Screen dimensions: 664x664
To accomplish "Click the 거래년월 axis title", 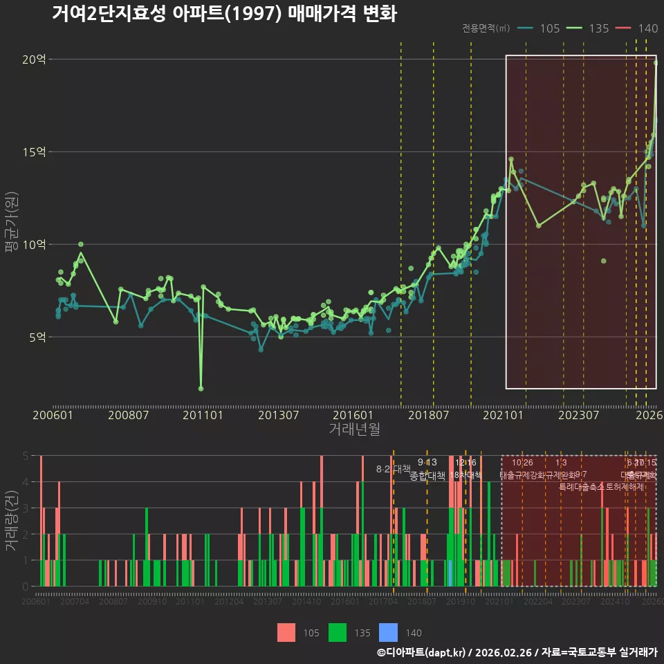I will (354, 429).
